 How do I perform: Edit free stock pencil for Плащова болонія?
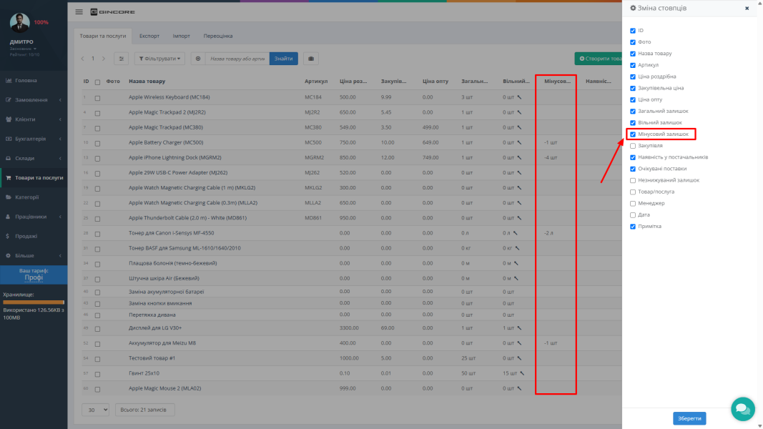pos(516,264)
